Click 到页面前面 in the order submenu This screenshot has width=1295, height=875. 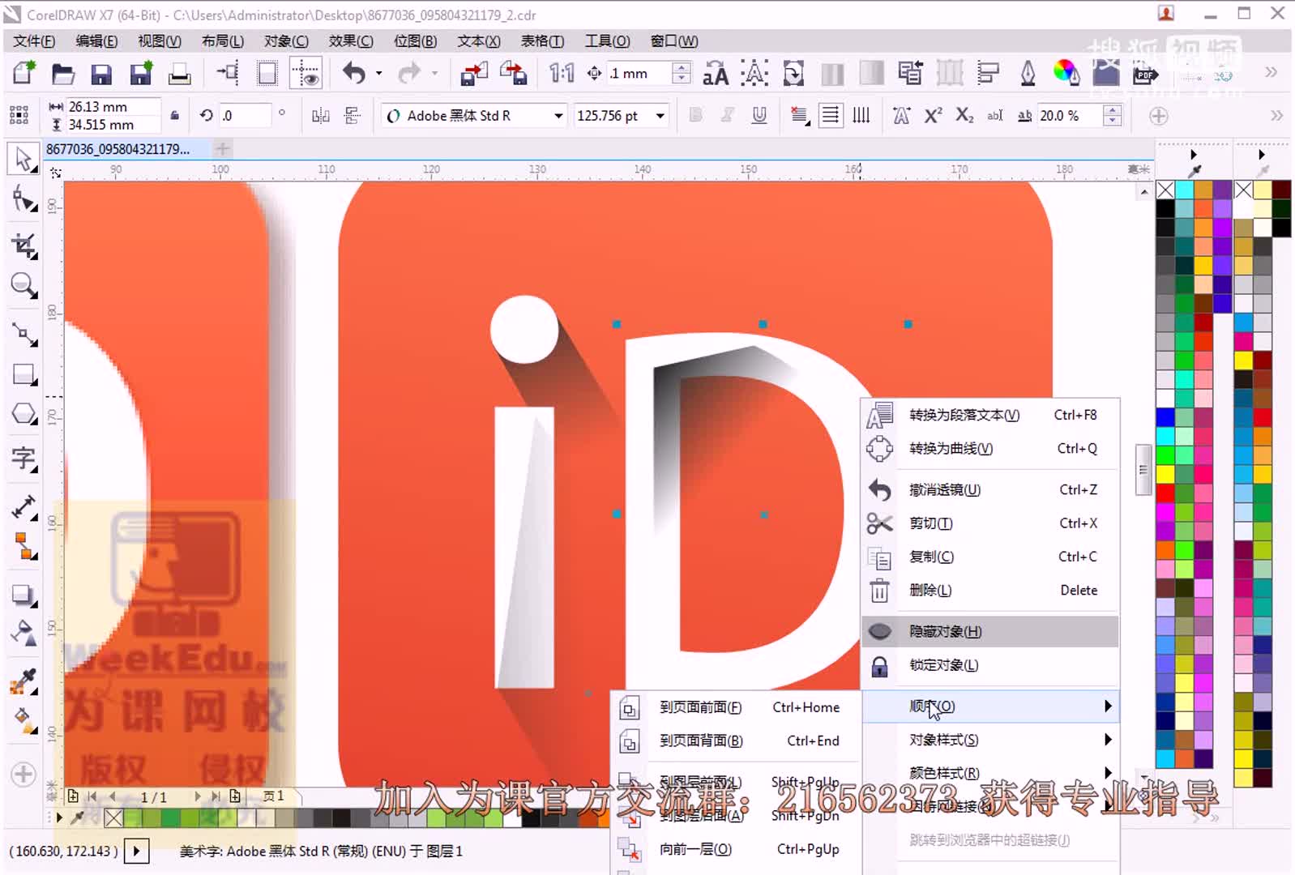click(x=700, y=707)
